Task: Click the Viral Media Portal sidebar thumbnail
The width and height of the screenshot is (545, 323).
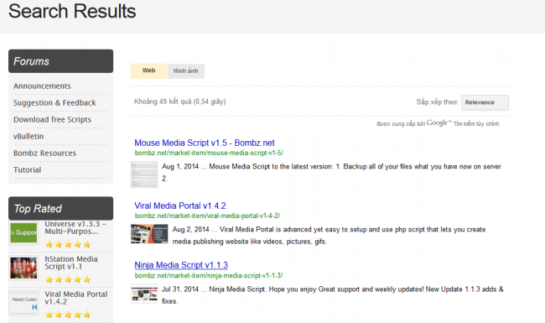Action: tap(23, 303)
